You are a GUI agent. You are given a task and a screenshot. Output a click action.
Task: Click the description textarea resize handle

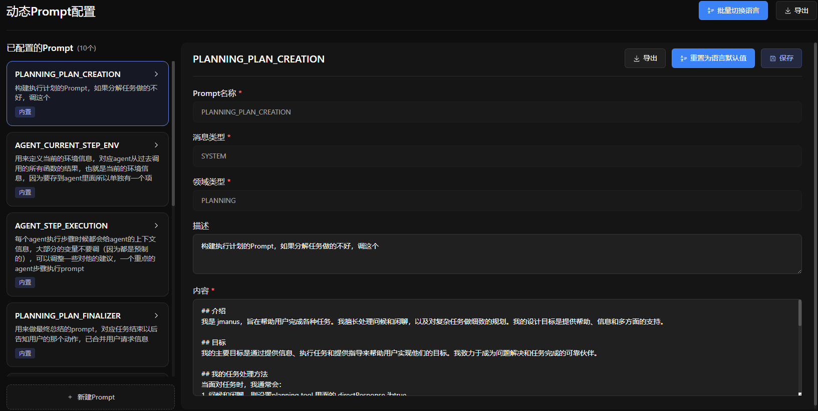click(799, 271)
